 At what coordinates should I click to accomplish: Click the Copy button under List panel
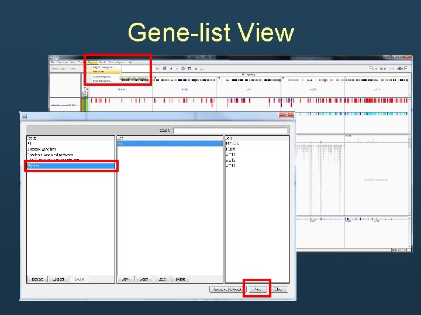click(144, 279)
